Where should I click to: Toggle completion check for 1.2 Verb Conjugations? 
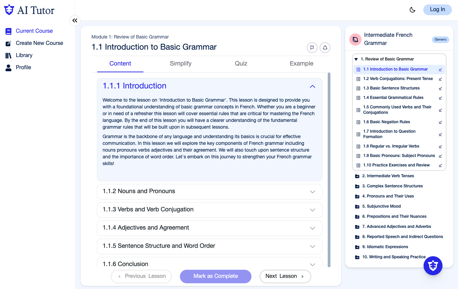[440, 79]
